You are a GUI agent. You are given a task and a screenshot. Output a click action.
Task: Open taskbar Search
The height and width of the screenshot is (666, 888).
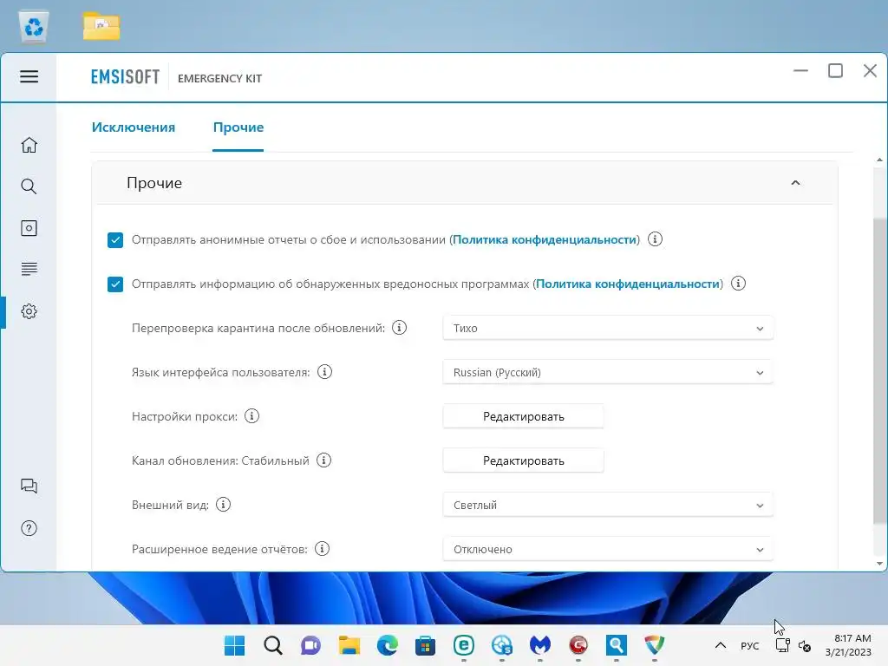coord(273,645)
